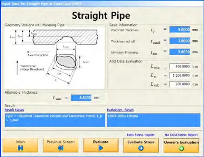Open Owner's Evaluation button
The height and width of the screenshot is (157, 204).
tap(181, 146)
